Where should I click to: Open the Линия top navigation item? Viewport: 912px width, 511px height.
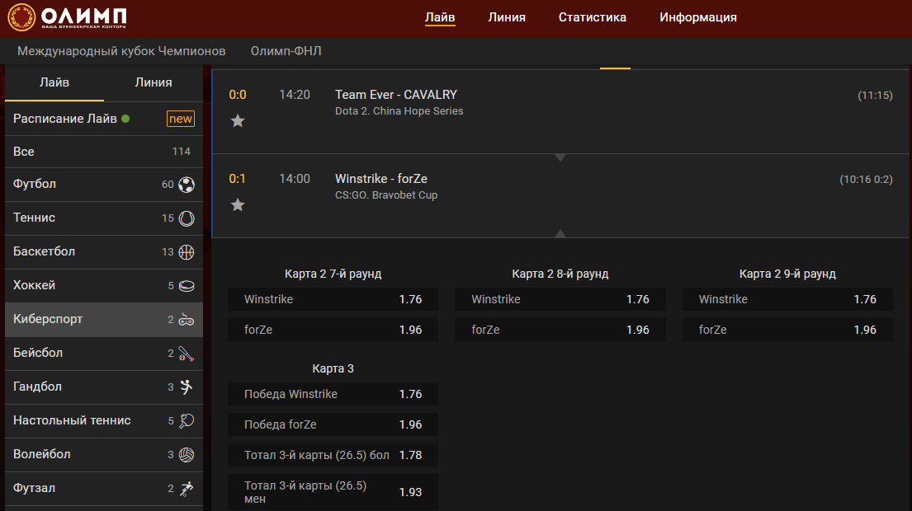507,17
